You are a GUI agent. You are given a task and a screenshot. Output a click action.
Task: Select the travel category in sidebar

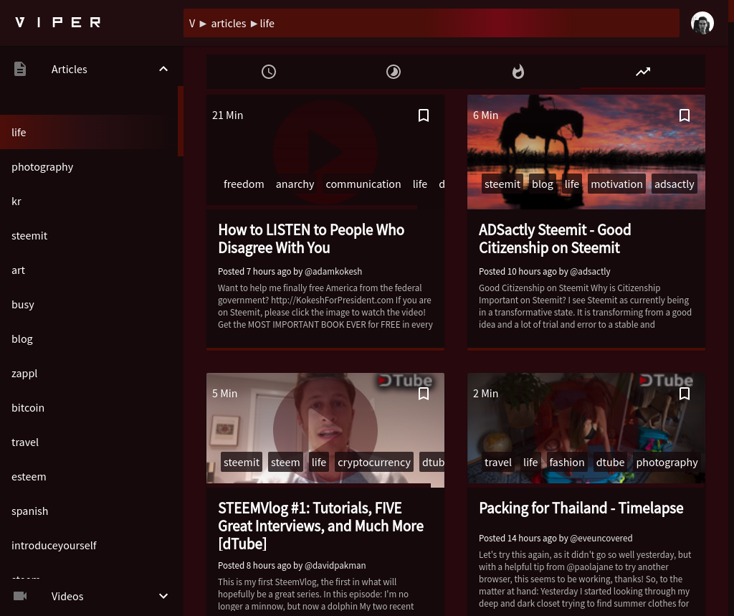click(89, 442)
